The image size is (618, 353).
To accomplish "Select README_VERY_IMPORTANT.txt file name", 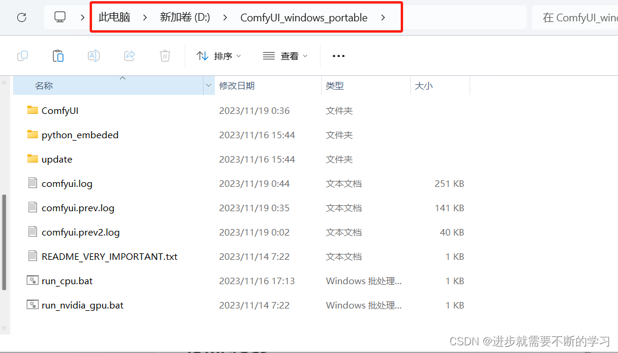I will 110,256.
